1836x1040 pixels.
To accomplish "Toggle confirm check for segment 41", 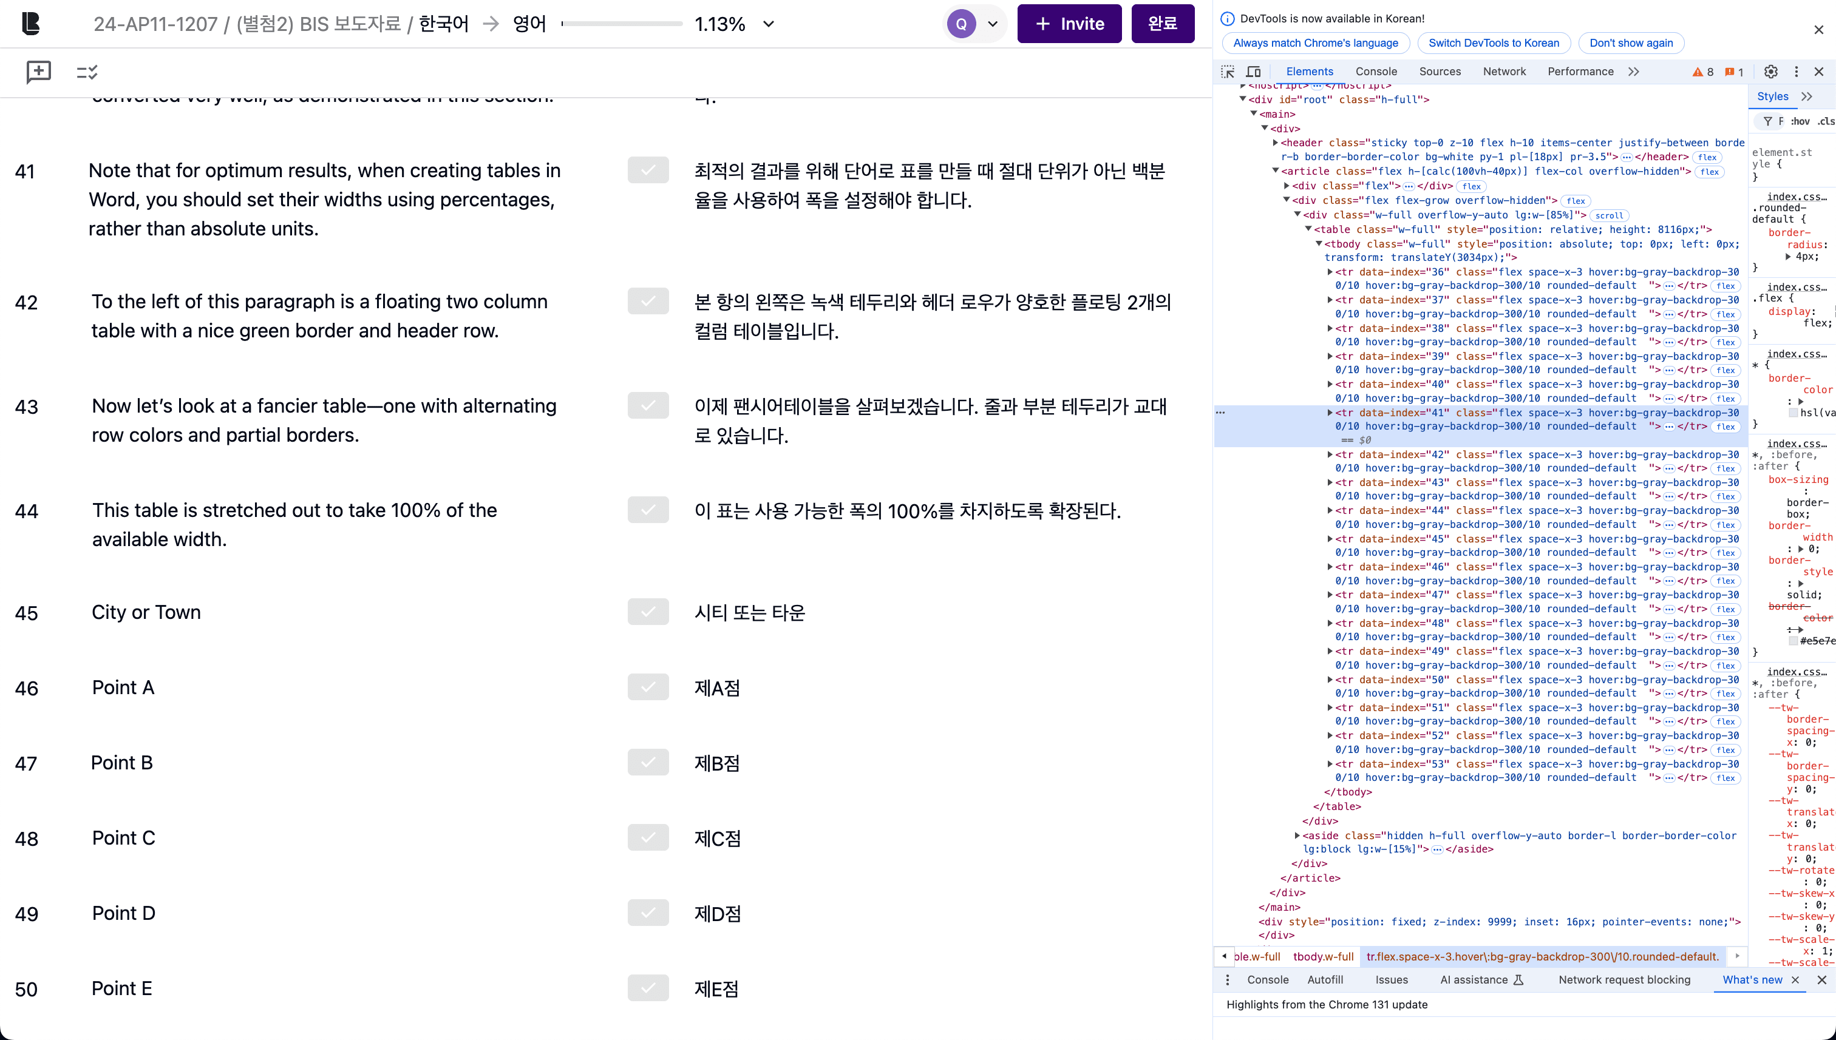I will click(x=648, y=171).
